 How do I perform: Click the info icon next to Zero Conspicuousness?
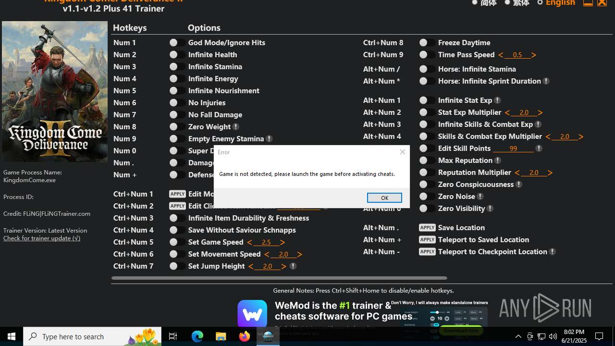pyautogui.click(x=519, y=185)
